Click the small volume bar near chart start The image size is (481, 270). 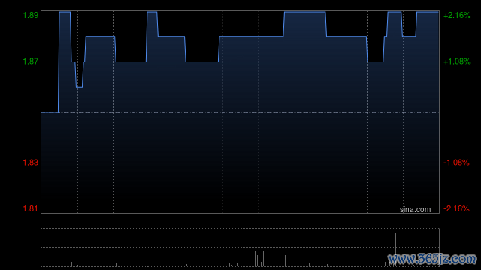coord(77,262)
